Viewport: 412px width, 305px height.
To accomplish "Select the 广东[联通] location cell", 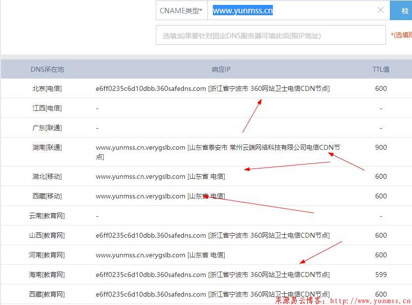I will click(x=47, y=128).
